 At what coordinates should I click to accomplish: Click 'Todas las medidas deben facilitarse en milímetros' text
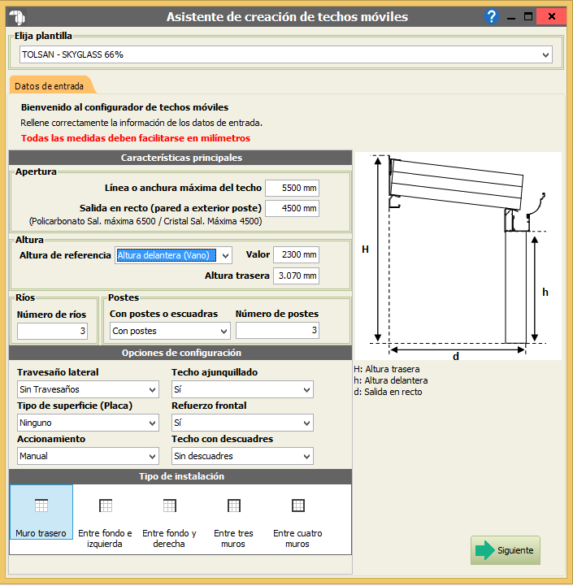pos(136,138)
